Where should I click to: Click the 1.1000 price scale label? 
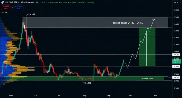pyautogui.click(x=176, y=44)
